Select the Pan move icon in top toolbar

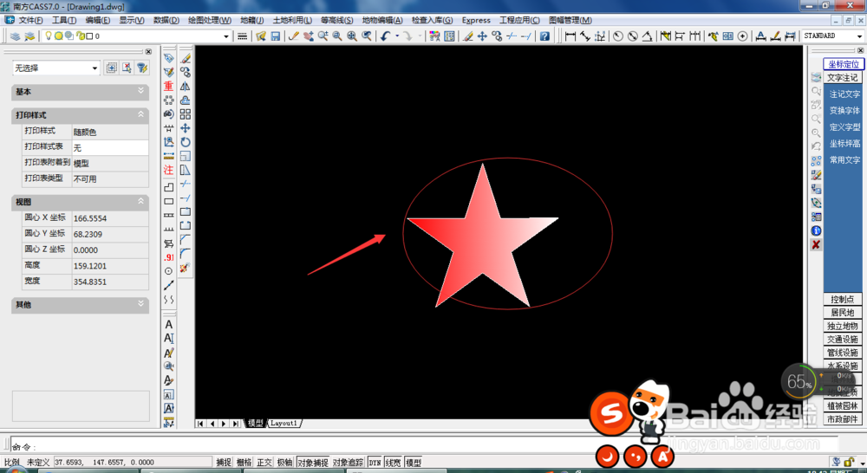(482, 36)
